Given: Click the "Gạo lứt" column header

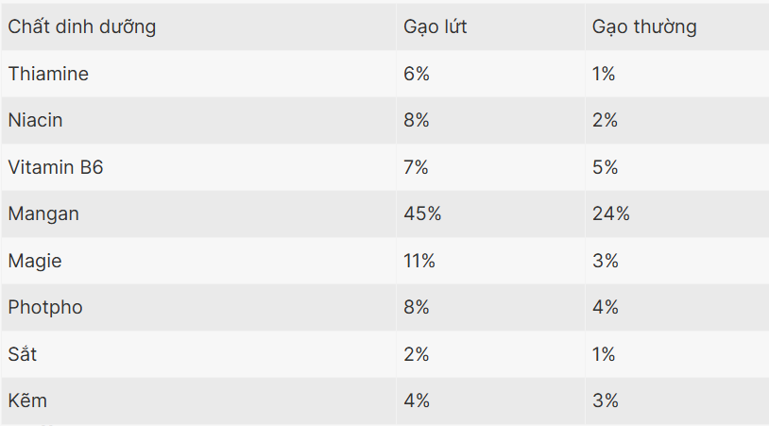Looking at the screenshot, I should 436,27.
